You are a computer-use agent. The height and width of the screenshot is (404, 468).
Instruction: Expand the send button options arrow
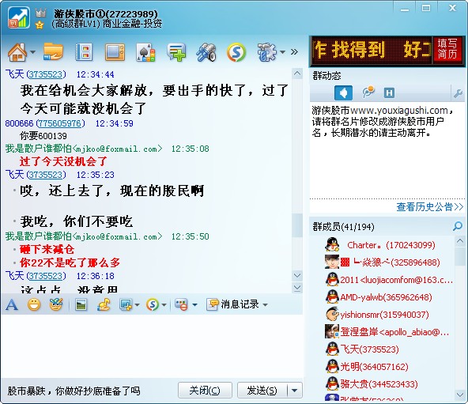[295, 391]
